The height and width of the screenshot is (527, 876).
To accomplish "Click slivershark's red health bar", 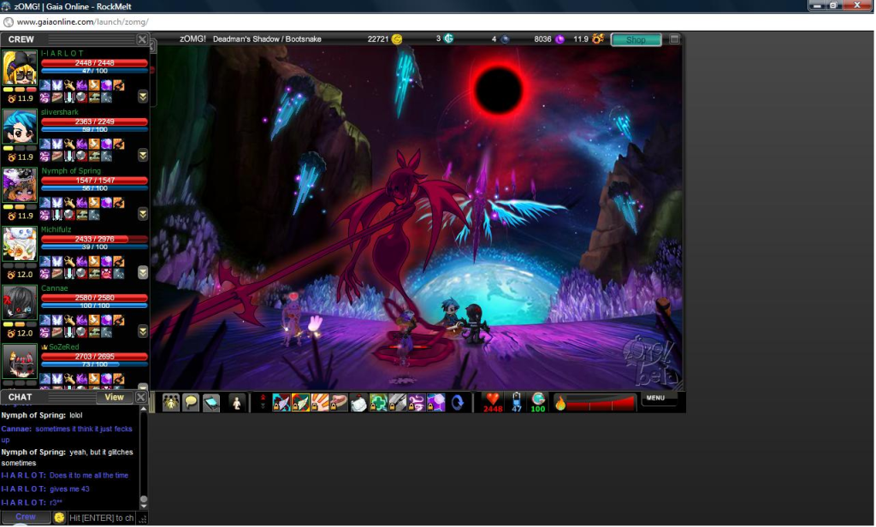I will pyautogui.click(x=94, y=121).
